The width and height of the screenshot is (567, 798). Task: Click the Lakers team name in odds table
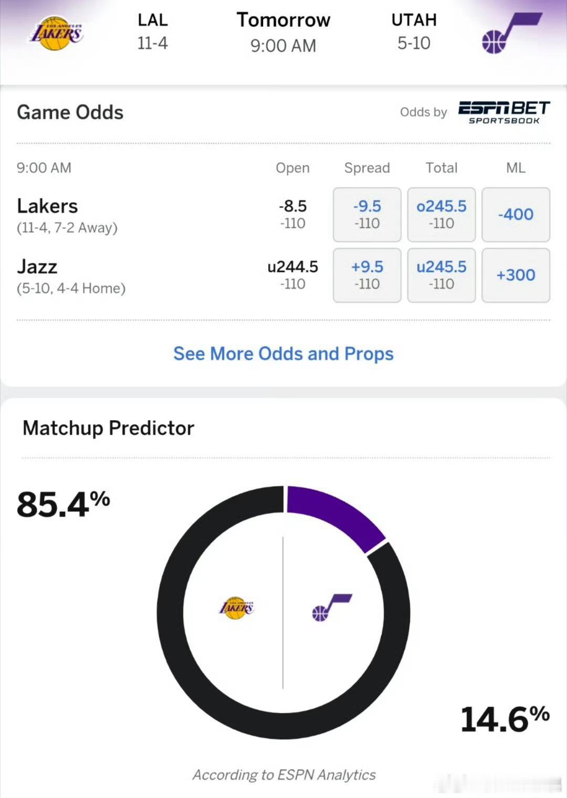[x=47, y=206]
